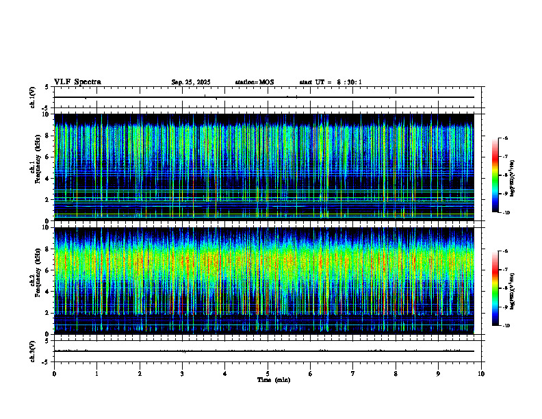
Task: Click the "station=MOS" header label
Action: point(255,82)
